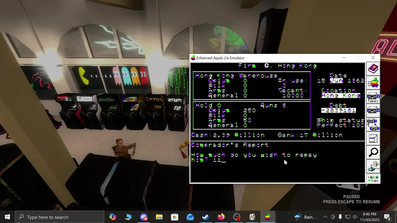
Task: Click the Firm: G, Hong Kong title
Action: tap(278, 66)
